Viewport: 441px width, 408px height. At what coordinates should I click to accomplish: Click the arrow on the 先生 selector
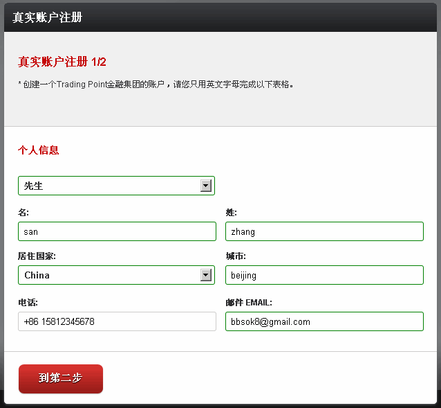coord(205,186)
